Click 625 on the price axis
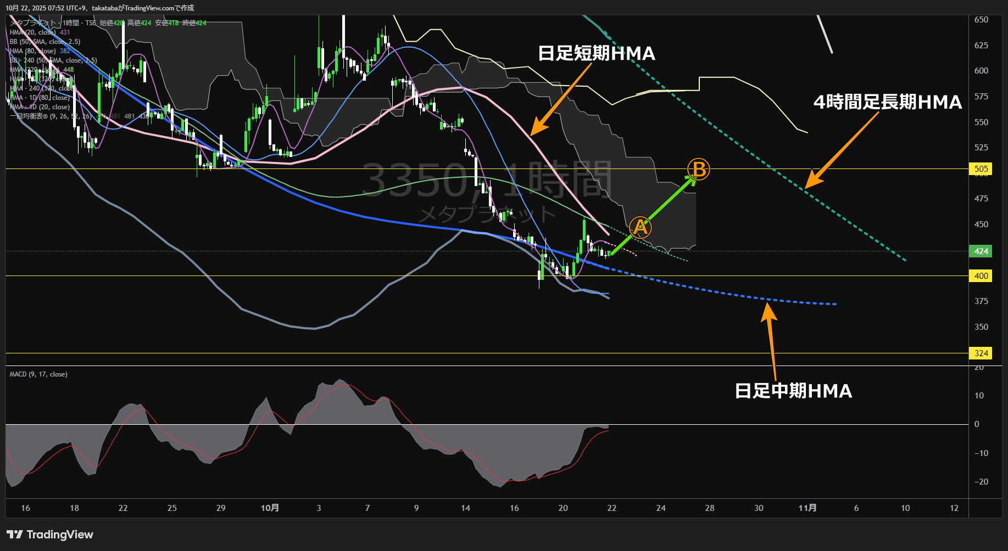 point(981,46)
